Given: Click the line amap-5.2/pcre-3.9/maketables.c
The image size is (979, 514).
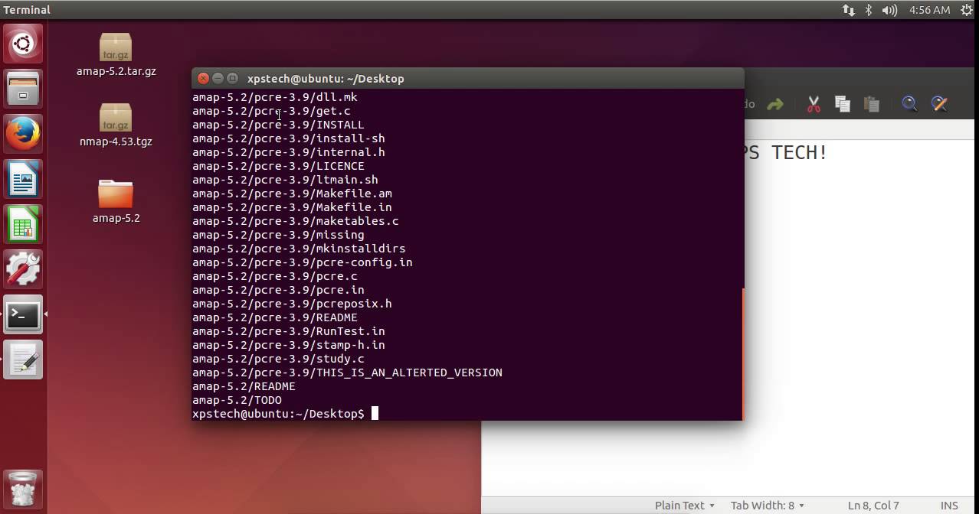Looking at the screenshot, I should pyautogui.click(x=296, y=221).
